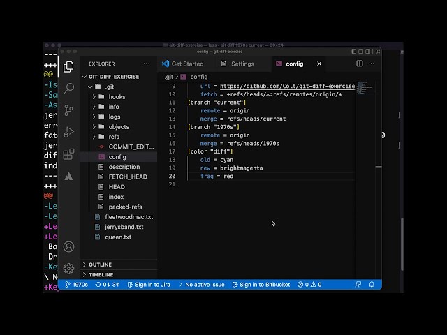Viewport: 447px width, 335px height.
Task: Click customize layout icon in title bar
Action: [378, 51]
